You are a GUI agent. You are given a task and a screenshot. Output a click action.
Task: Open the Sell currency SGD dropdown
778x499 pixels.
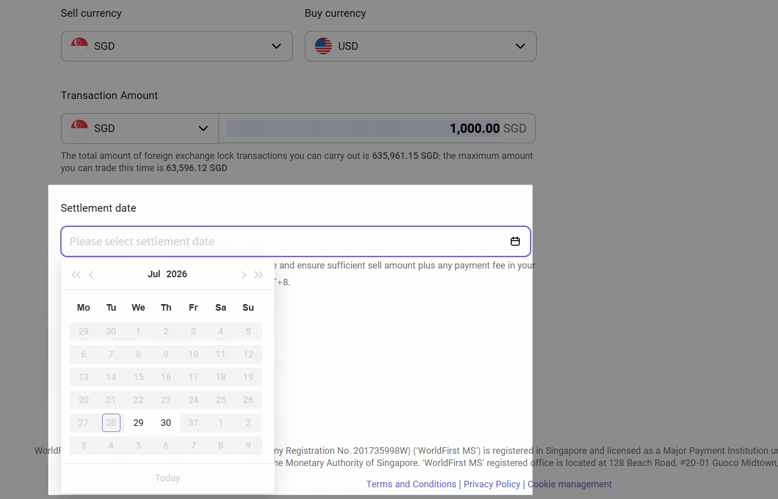click(176, 46)
